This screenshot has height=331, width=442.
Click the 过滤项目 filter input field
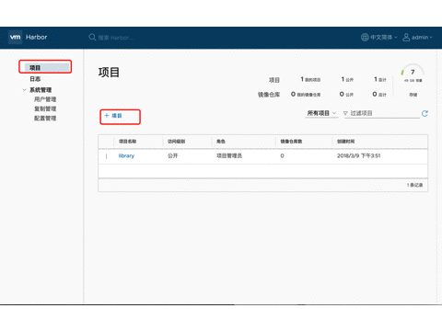[x=385, y=113]
